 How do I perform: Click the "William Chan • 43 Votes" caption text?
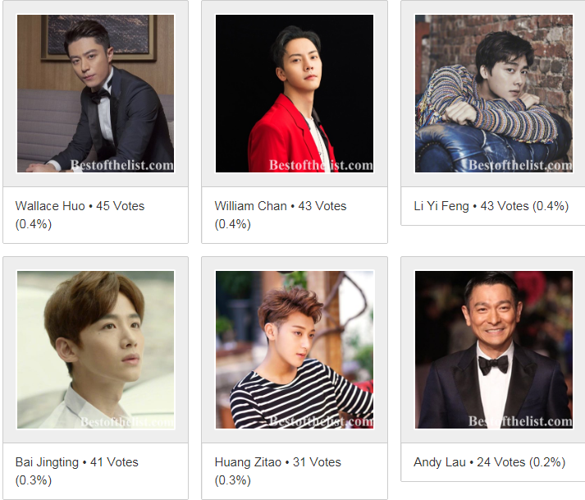pos(281,206)
